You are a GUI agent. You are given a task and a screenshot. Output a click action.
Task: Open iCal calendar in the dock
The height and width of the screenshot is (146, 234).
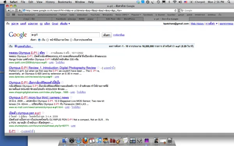click(92, 141)
